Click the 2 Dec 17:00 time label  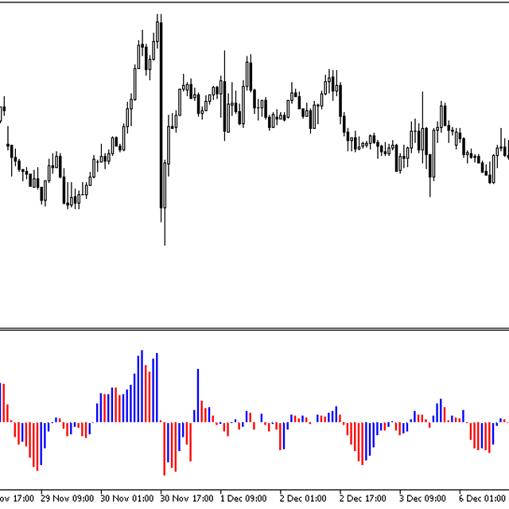365,499
